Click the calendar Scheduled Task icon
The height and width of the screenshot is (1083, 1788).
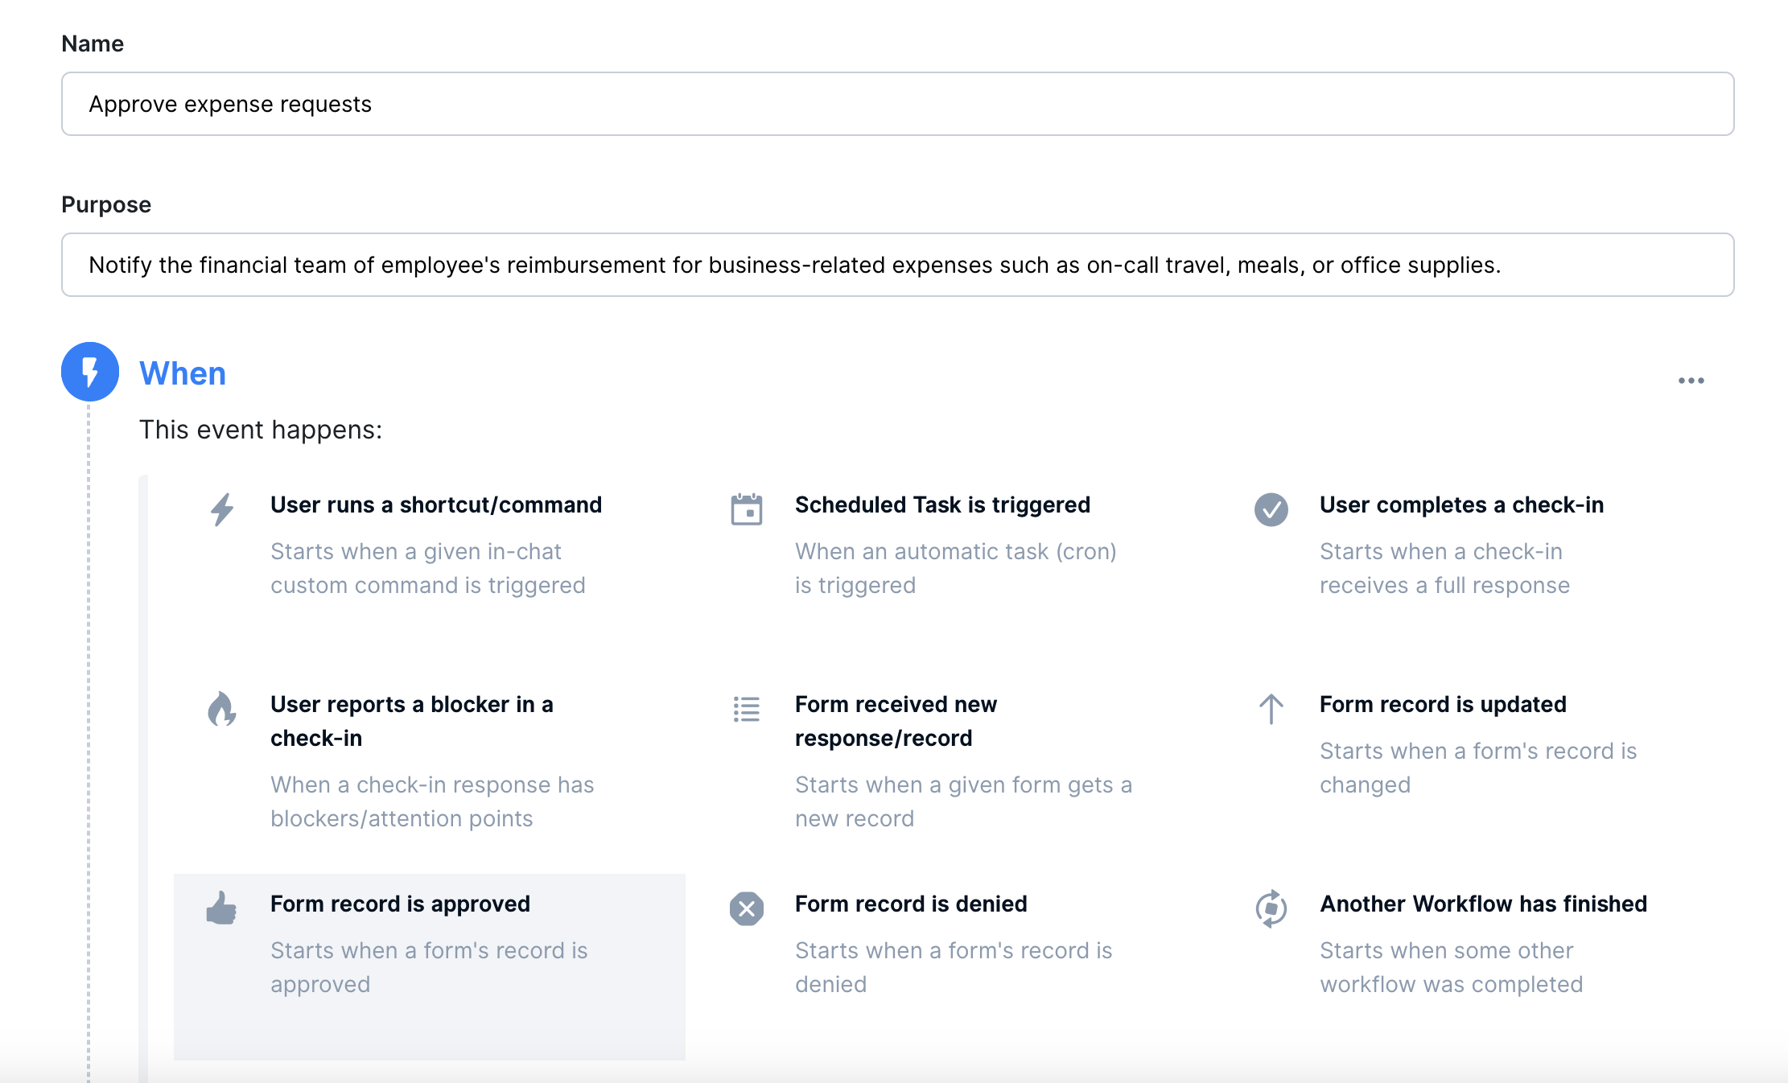point(747,509)
